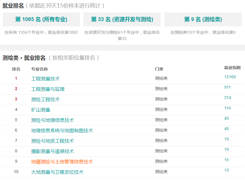Open the highlighted 地籍测绘与土地管理信息技术 link
Screen dimensions: 245x182
(62, 162)
